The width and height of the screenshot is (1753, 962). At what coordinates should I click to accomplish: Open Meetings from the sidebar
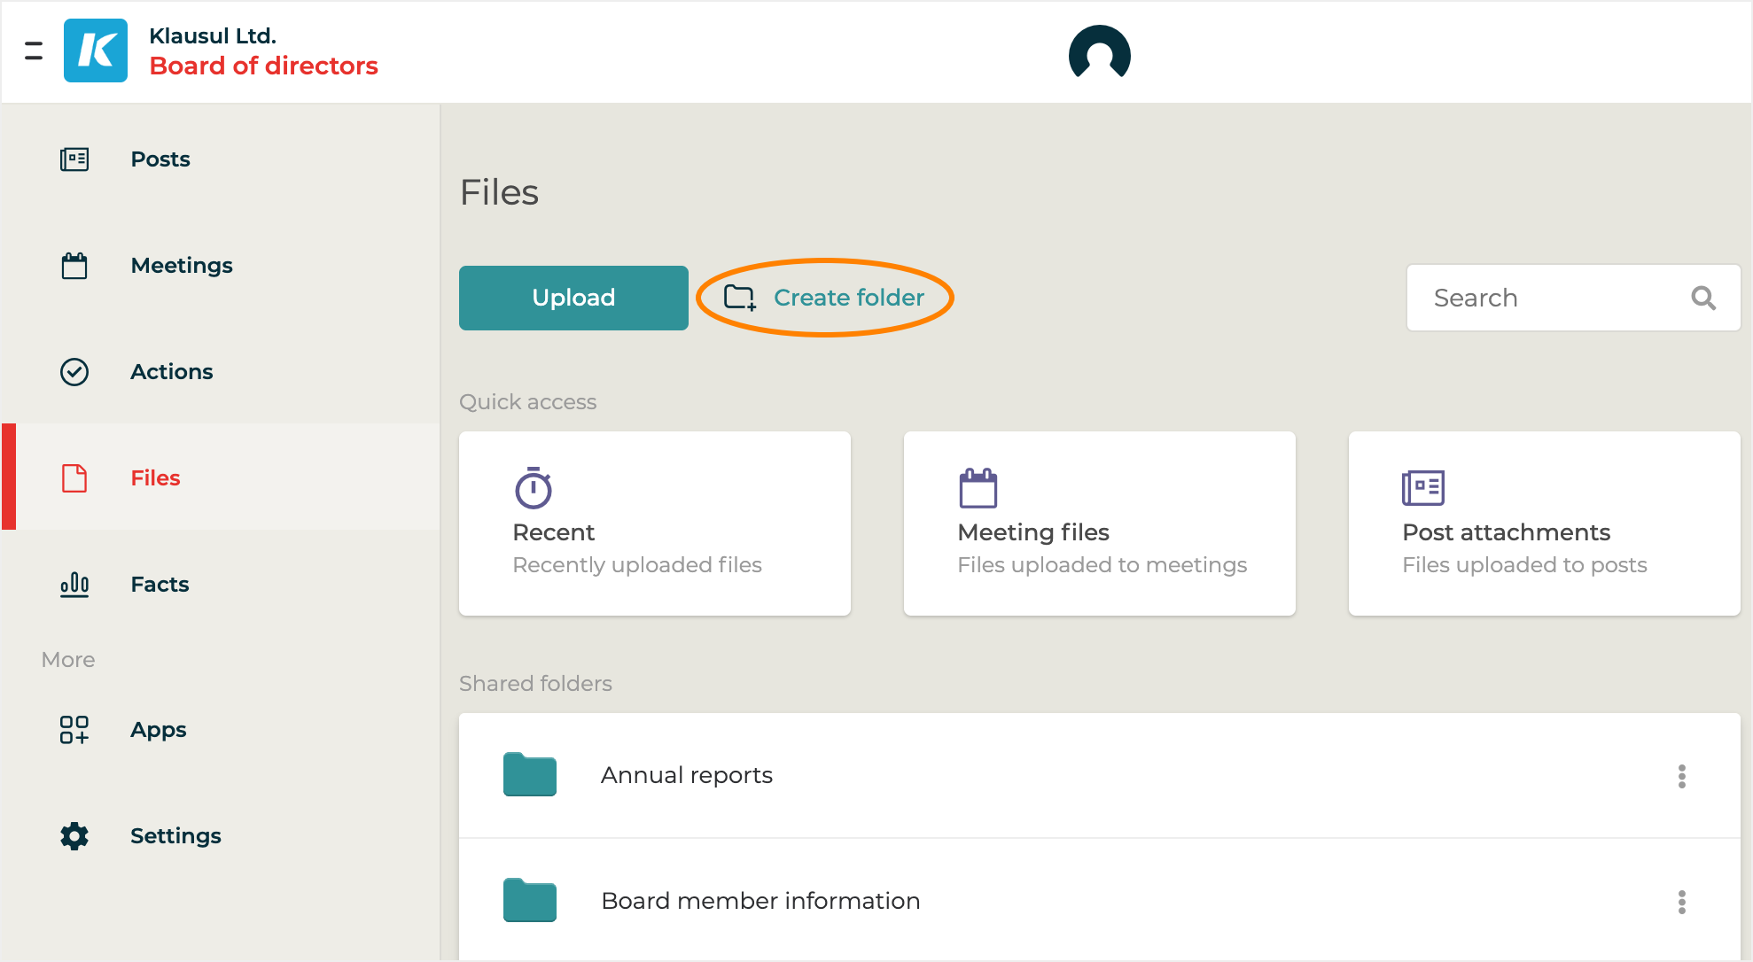tap(181, 266)
